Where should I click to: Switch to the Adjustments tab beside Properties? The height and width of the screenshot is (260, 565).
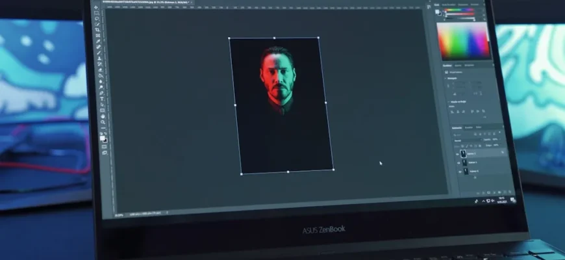[x=458, y=66]
